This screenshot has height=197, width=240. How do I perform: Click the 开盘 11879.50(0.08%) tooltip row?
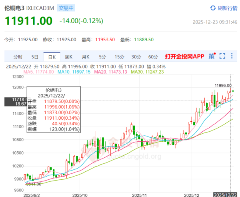[54, 101]
